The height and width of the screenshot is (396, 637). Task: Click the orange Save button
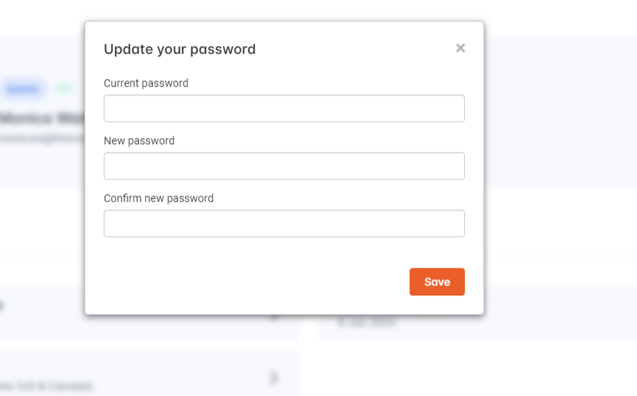(x=436, y=282)
